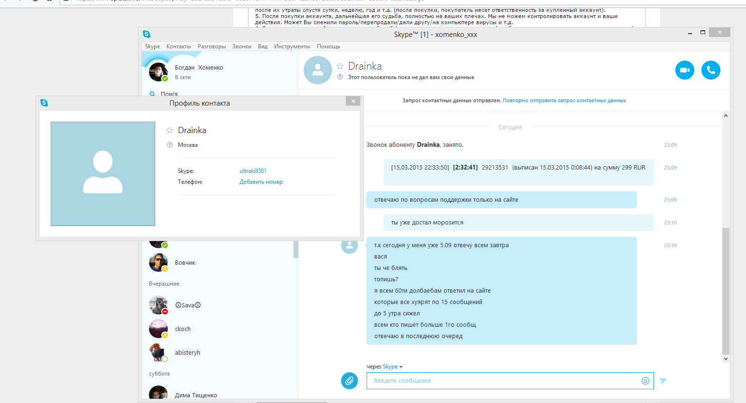Expand the через Skype dropdown
This screenshot has width=746, height=403.
392,367
